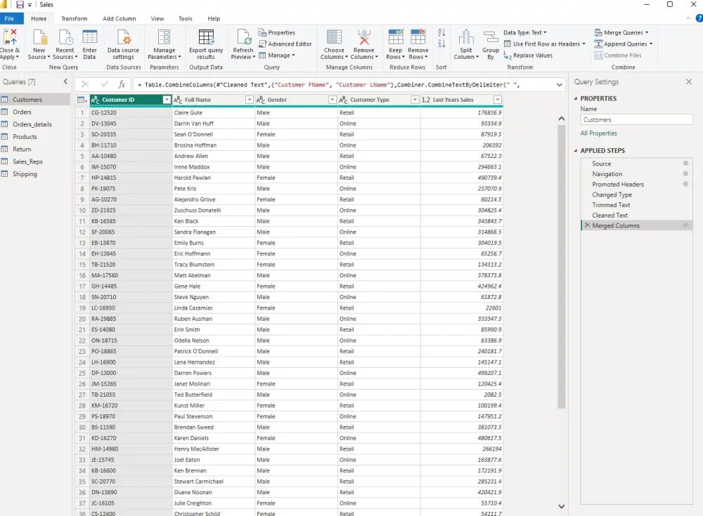Screen dimensions: 703x516
Task: Select the Changed Type step
Action: pos(637,194)
